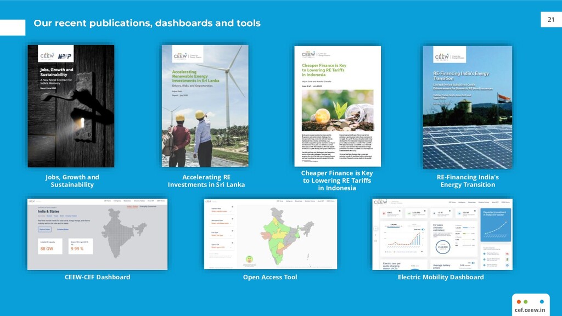The image size is (562, 316).
Task: Open the RE-Financing India's Energy Transition cover
Action: [468, 107]
